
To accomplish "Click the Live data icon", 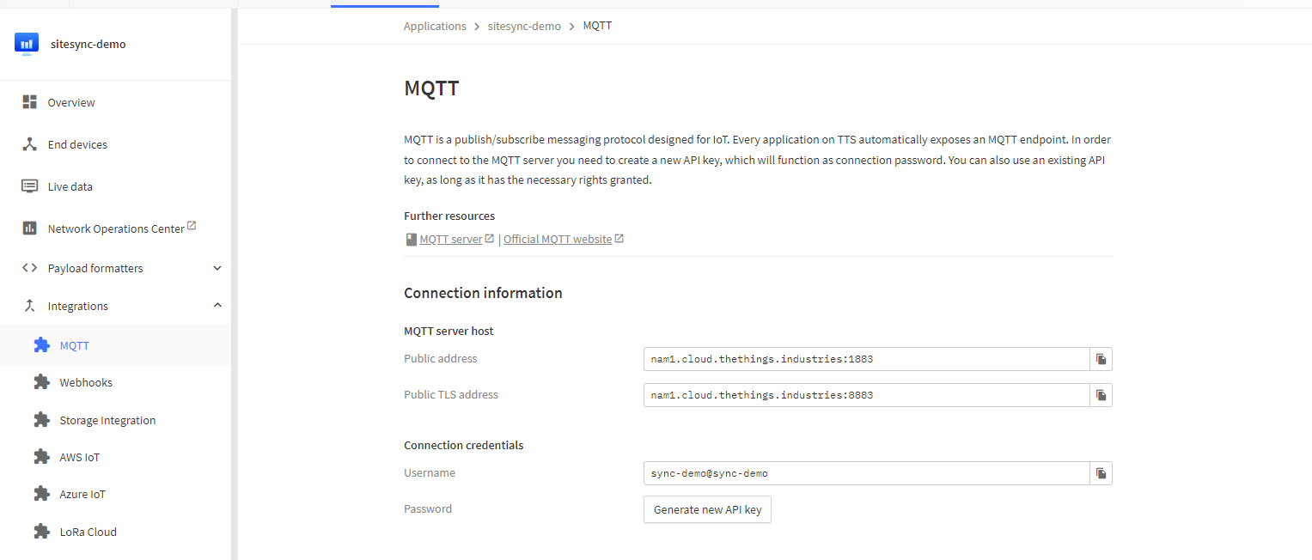I will pyautogui.click(x=30, y=186).
